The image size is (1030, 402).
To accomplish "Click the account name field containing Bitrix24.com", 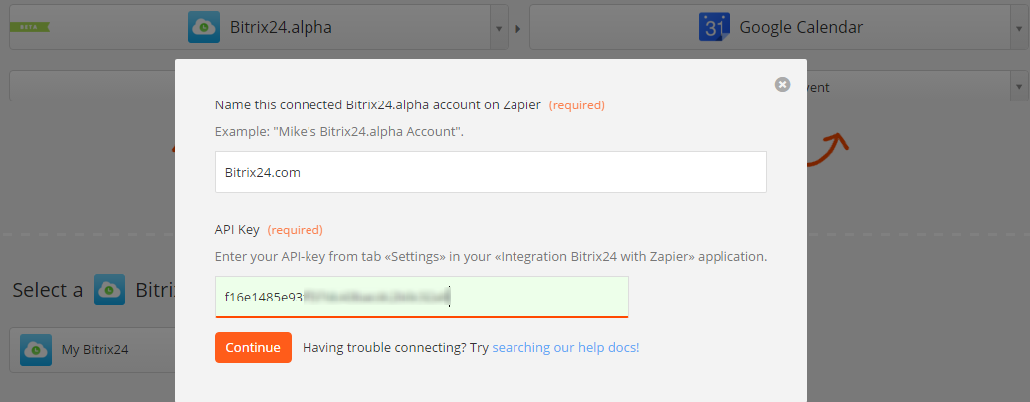I will click(x=491, y=172).
